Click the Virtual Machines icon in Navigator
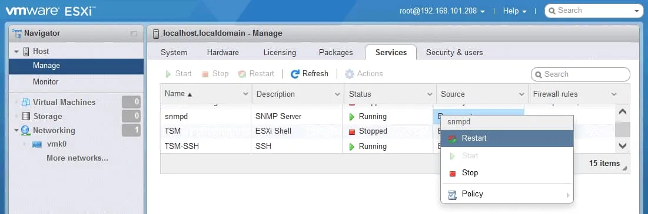This screenshot has width=648, height=214. click(26, 102)
